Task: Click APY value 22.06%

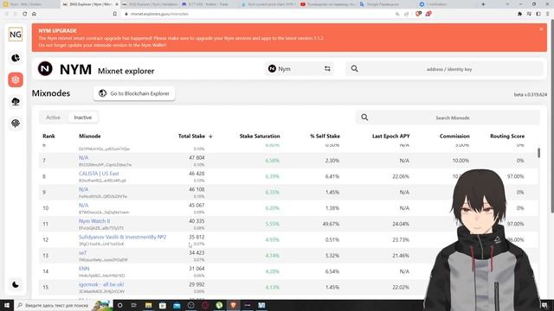Action: point(401,176)
